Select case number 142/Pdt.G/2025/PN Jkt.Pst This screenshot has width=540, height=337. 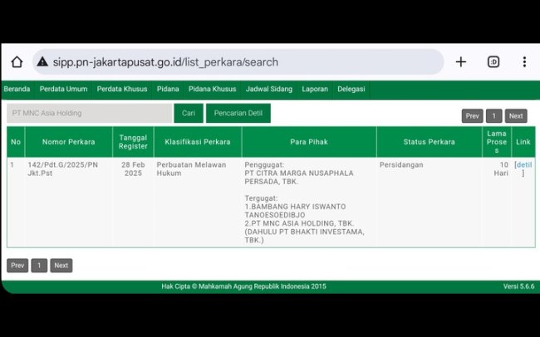[62, 169]
